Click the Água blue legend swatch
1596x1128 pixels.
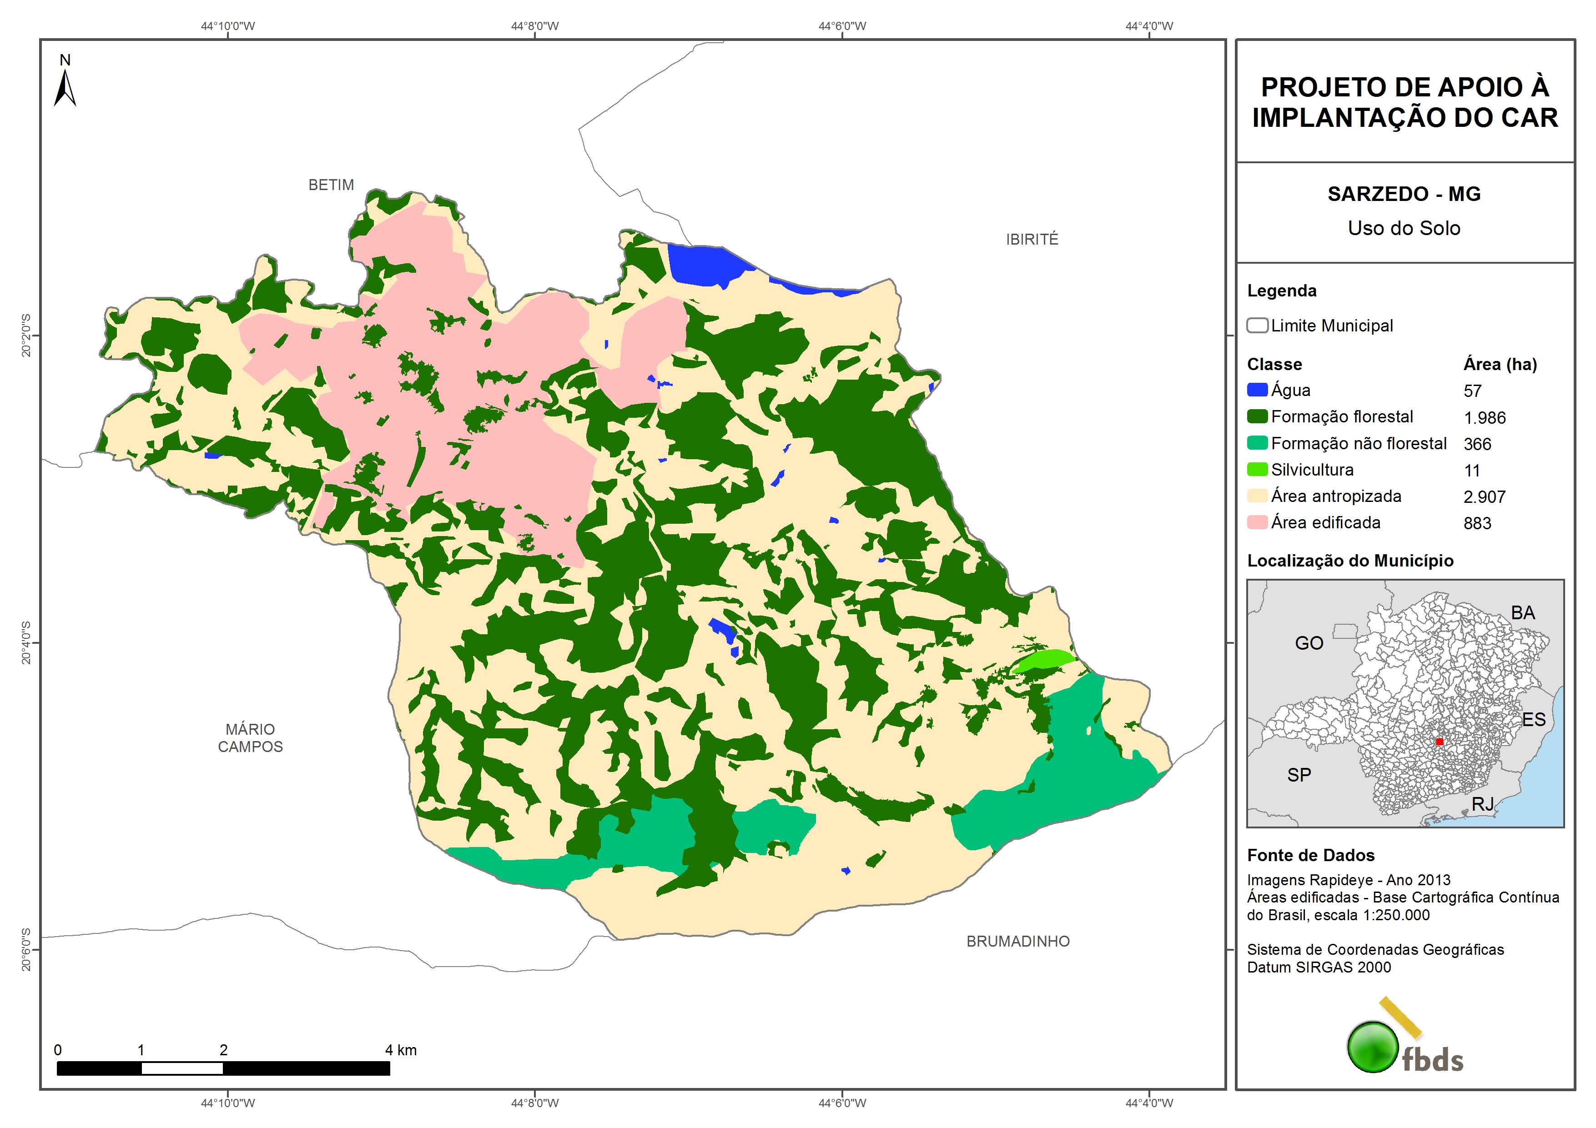pyautogui.click(x=1257, y=390)
